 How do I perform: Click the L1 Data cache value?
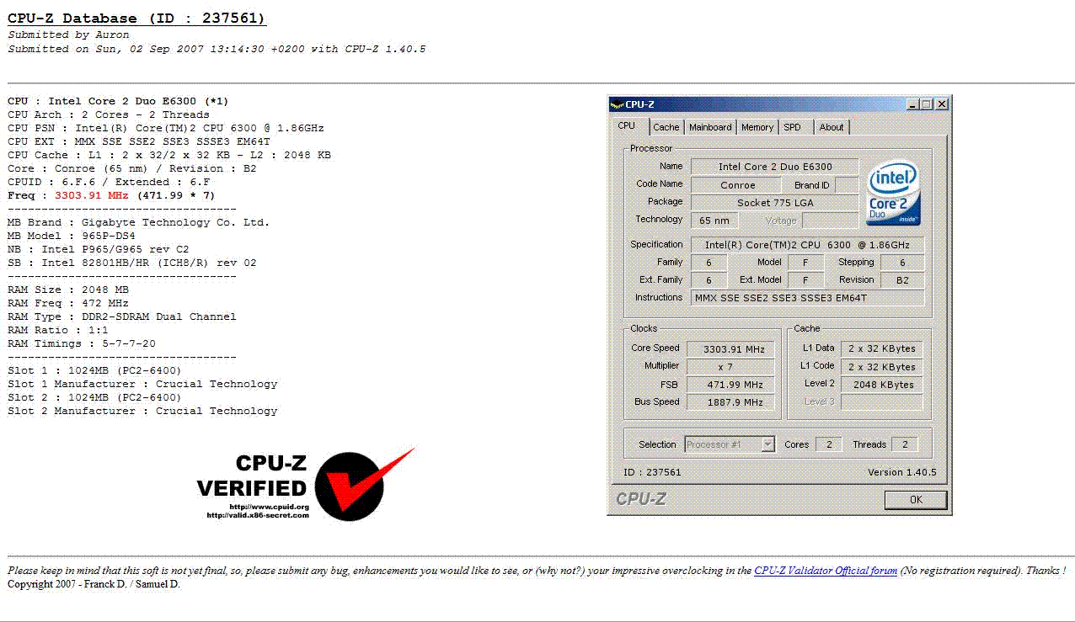pos(881,348)
